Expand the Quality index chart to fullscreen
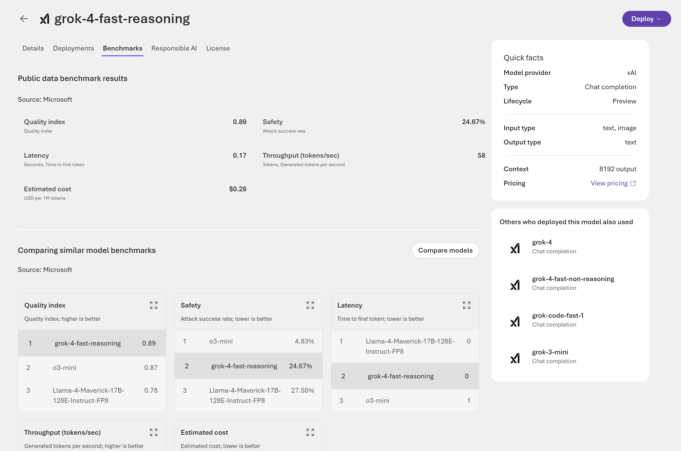Viewport: 681px width, 451px height. tap(154, 305)
